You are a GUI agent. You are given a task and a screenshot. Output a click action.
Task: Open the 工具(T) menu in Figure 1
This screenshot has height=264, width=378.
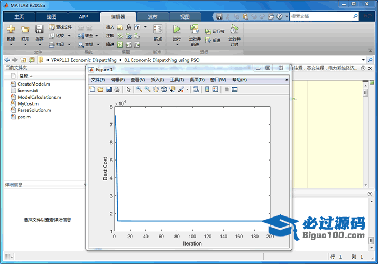[x=176, y=80]
